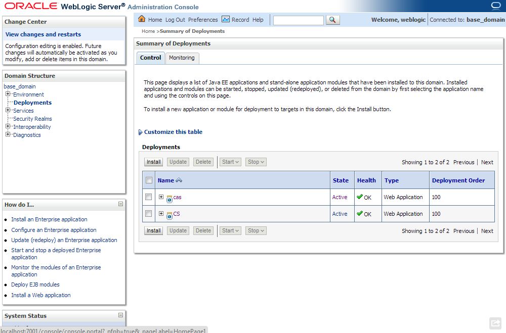Click the Customize this table disclosure arrow
Screen dimensions: 506x333
coord(140,132)
